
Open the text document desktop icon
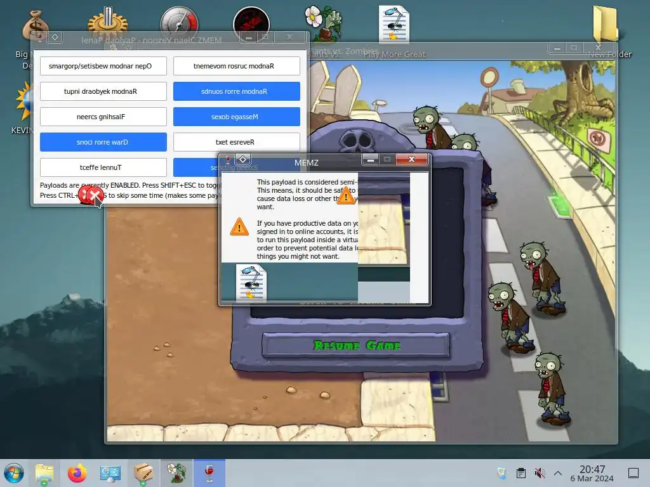(x=394, y=24)
